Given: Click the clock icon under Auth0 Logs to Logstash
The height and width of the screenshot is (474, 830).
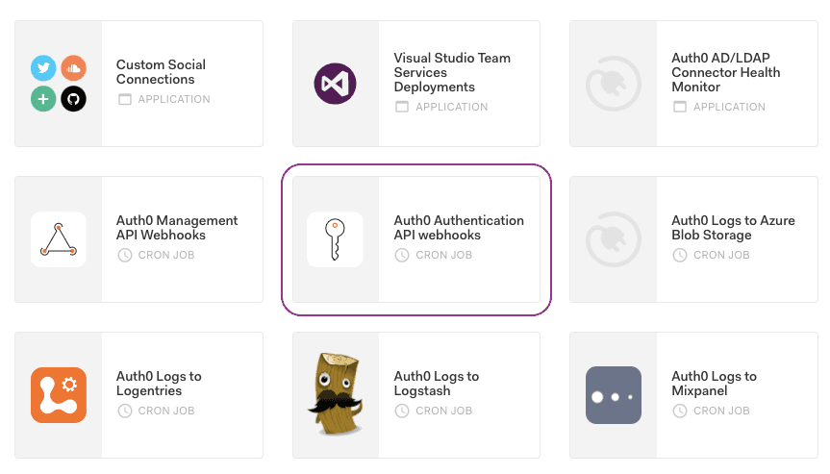Looking at the screenshot, I should click(x=402, y=411).
